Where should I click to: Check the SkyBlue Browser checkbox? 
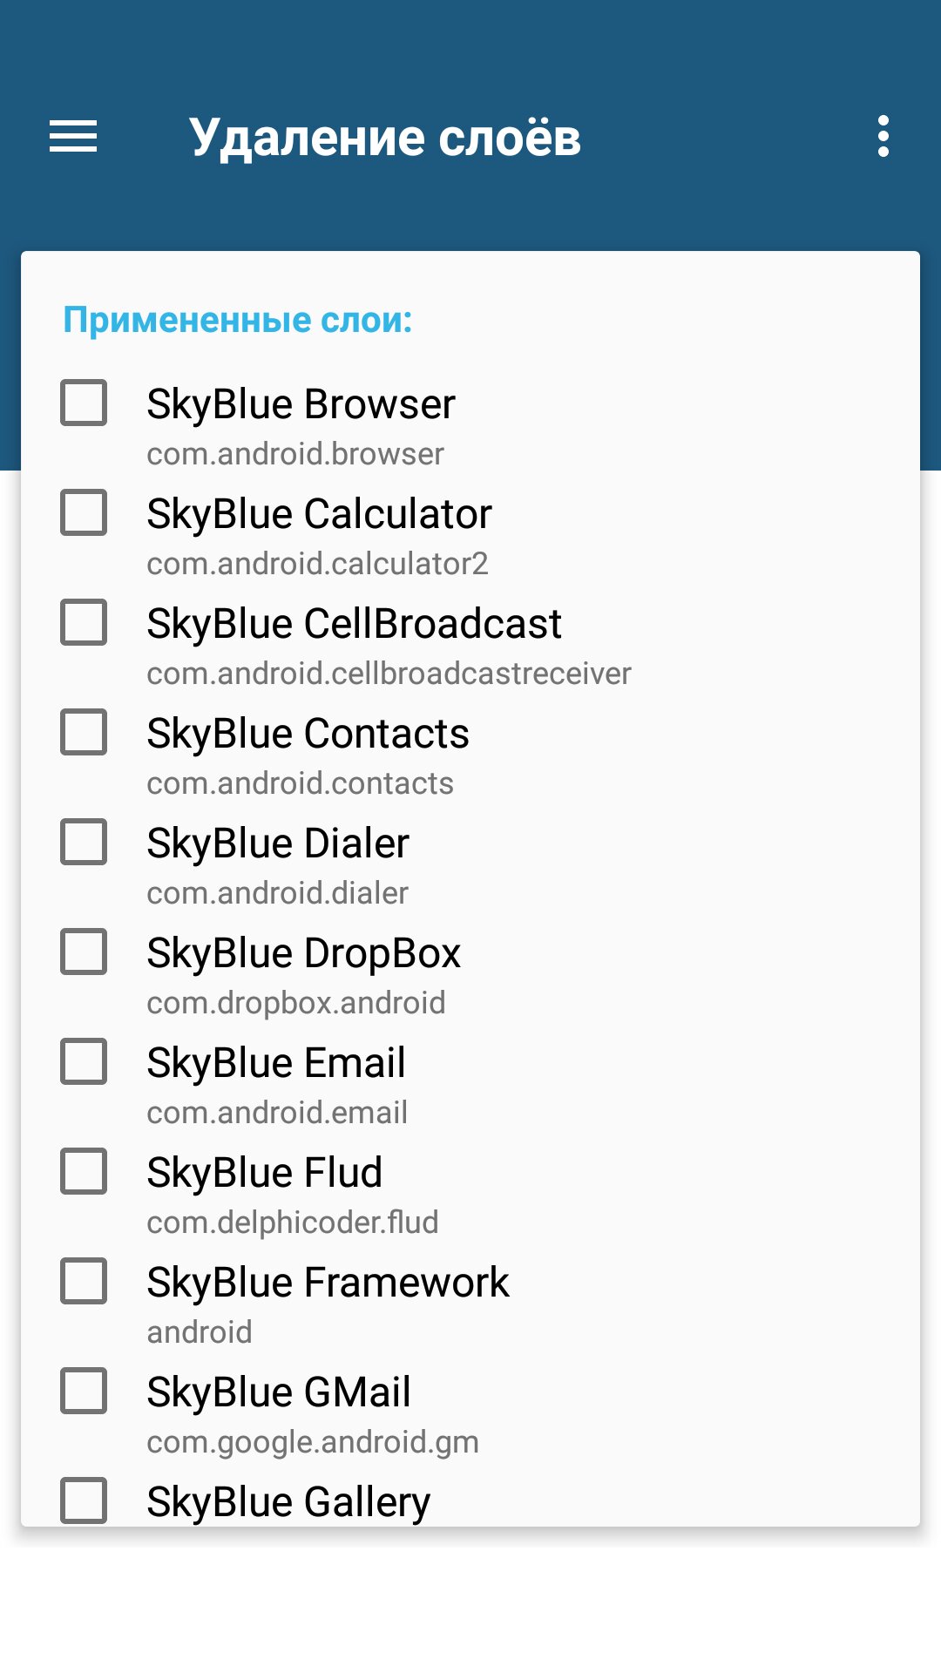[x=84, y=403]
